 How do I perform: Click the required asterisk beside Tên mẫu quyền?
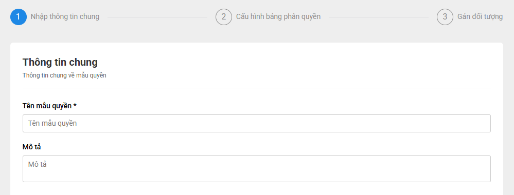click(x=75, y=105)
